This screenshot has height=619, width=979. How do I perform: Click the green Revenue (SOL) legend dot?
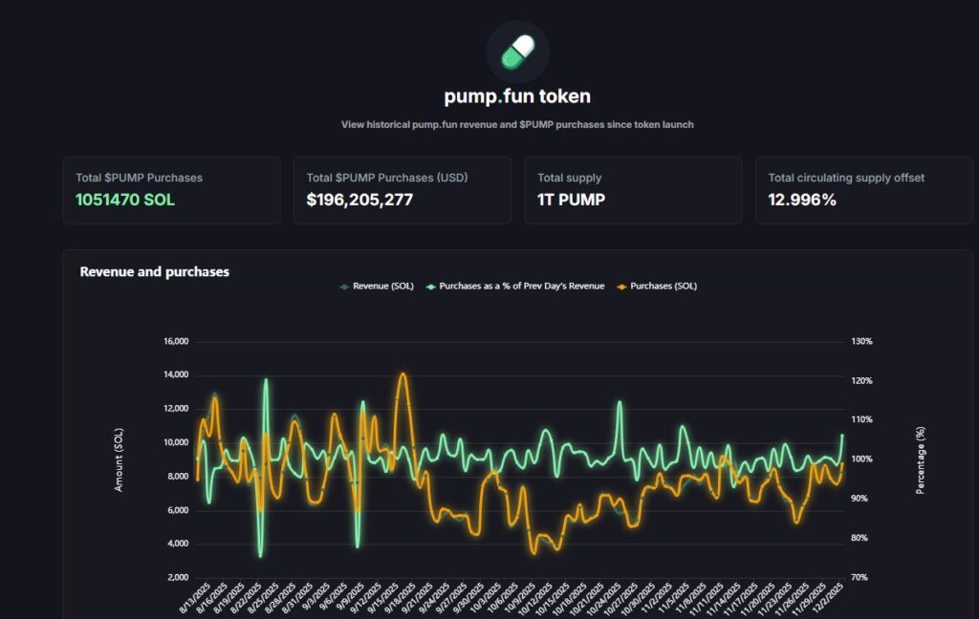pos(342,285)
